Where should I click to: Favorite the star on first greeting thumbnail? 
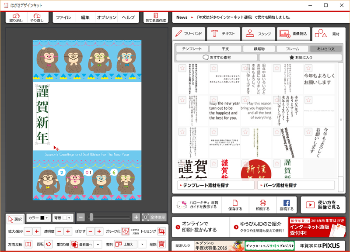pos(182,68)
